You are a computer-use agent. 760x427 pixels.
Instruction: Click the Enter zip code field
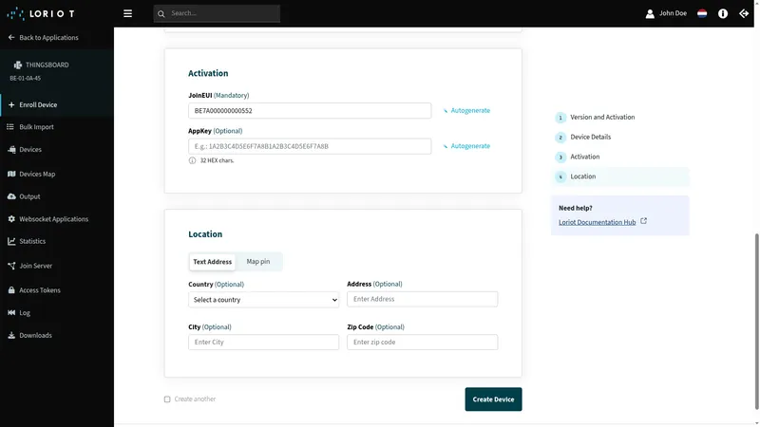422,343
